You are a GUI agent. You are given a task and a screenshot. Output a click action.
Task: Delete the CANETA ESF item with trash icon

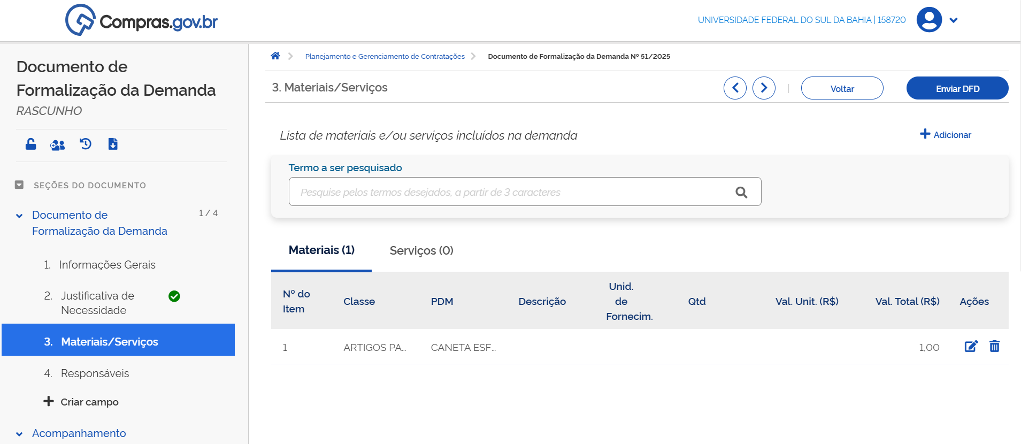pyautogui.click(x=994, y=347)
